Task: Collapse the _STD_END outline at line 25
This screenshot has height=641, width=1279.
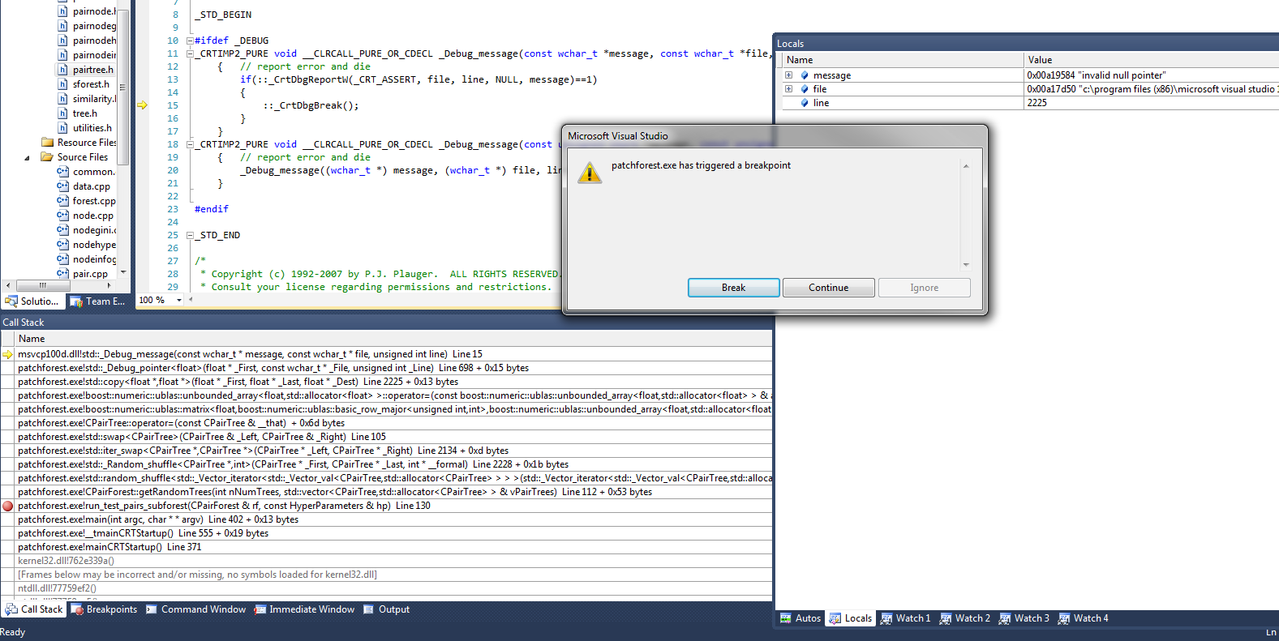Action: [x=190, y=235]
